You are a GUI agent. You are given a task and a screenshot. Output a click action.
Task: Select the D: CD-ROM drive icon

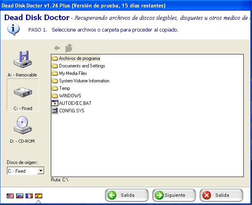point(22,125)
